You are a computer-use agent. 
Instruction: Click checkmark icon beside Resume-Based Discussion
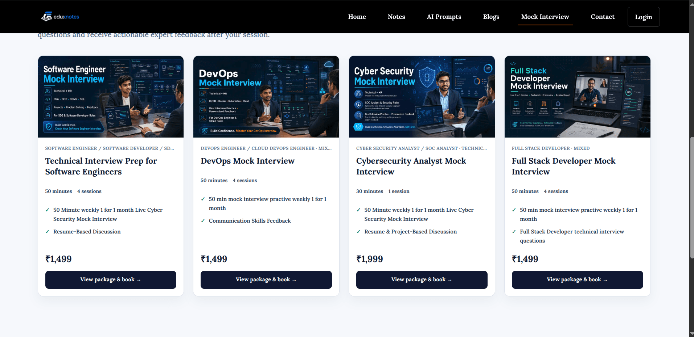[47, 232]
